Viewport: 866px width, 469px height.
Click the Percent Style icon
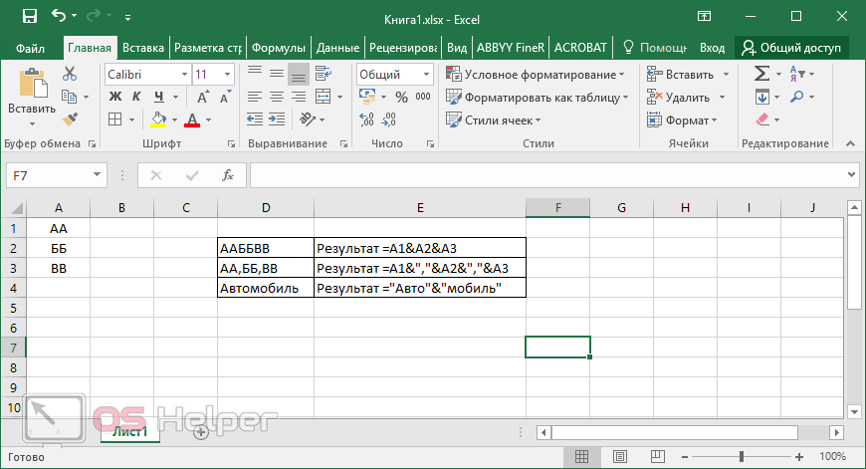coord(401,97)
